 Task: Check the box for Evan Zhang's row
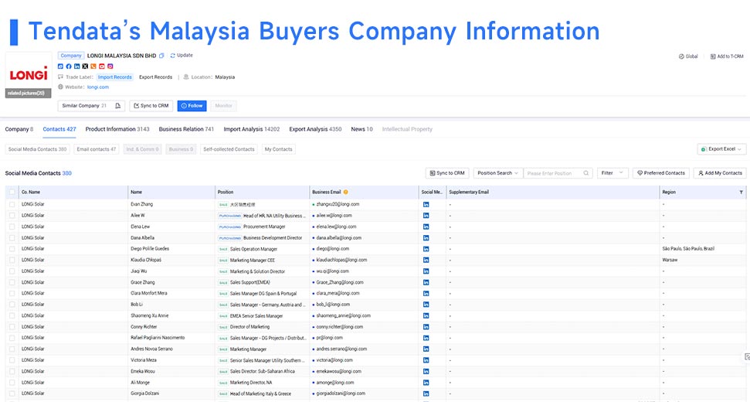click(x=12, y=204)
